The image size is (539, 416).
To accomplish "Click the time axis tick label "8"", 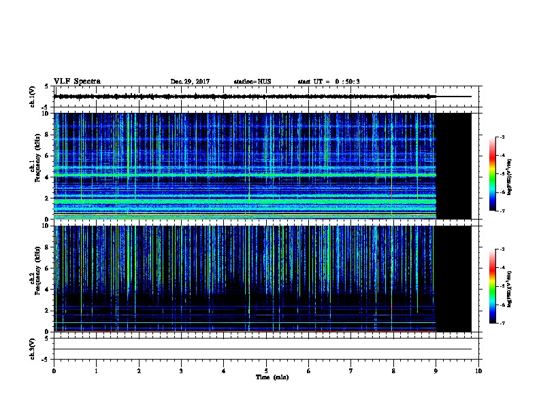I will coord(393,371).
